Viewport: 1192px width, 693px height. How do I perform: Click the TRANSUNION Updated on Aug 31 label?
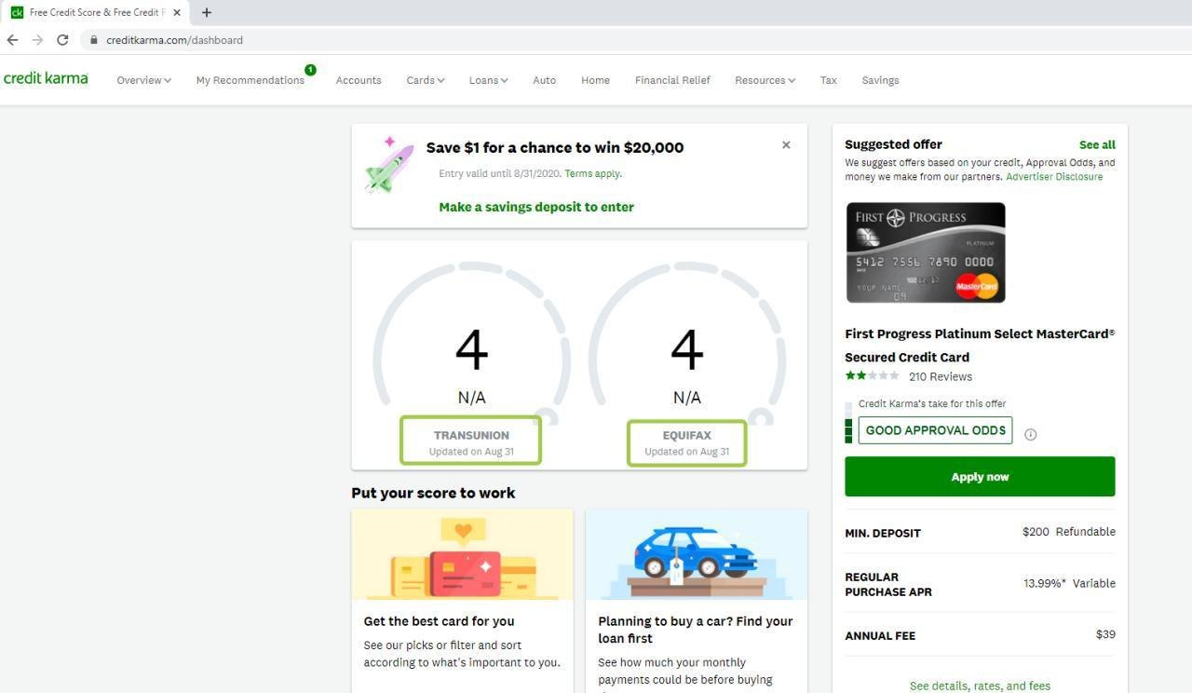[x=471, y=442]
